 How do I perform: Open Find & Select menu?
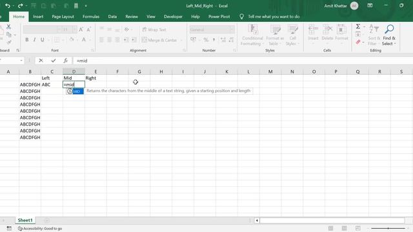pos(388,35)
